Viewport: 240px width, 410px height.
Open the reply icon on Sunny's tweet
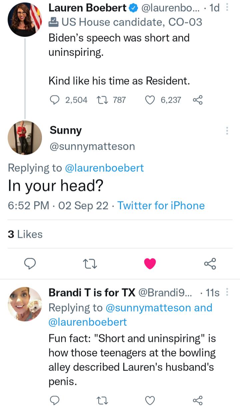(x=30, y=264)
